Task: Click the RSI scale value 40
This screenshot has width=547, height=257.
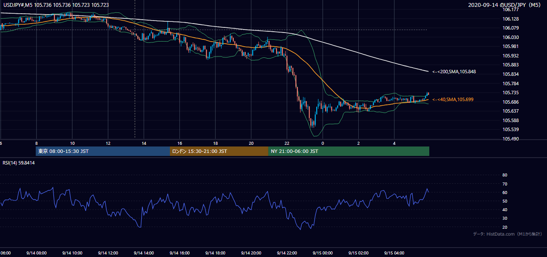Action: click(505, 209)
